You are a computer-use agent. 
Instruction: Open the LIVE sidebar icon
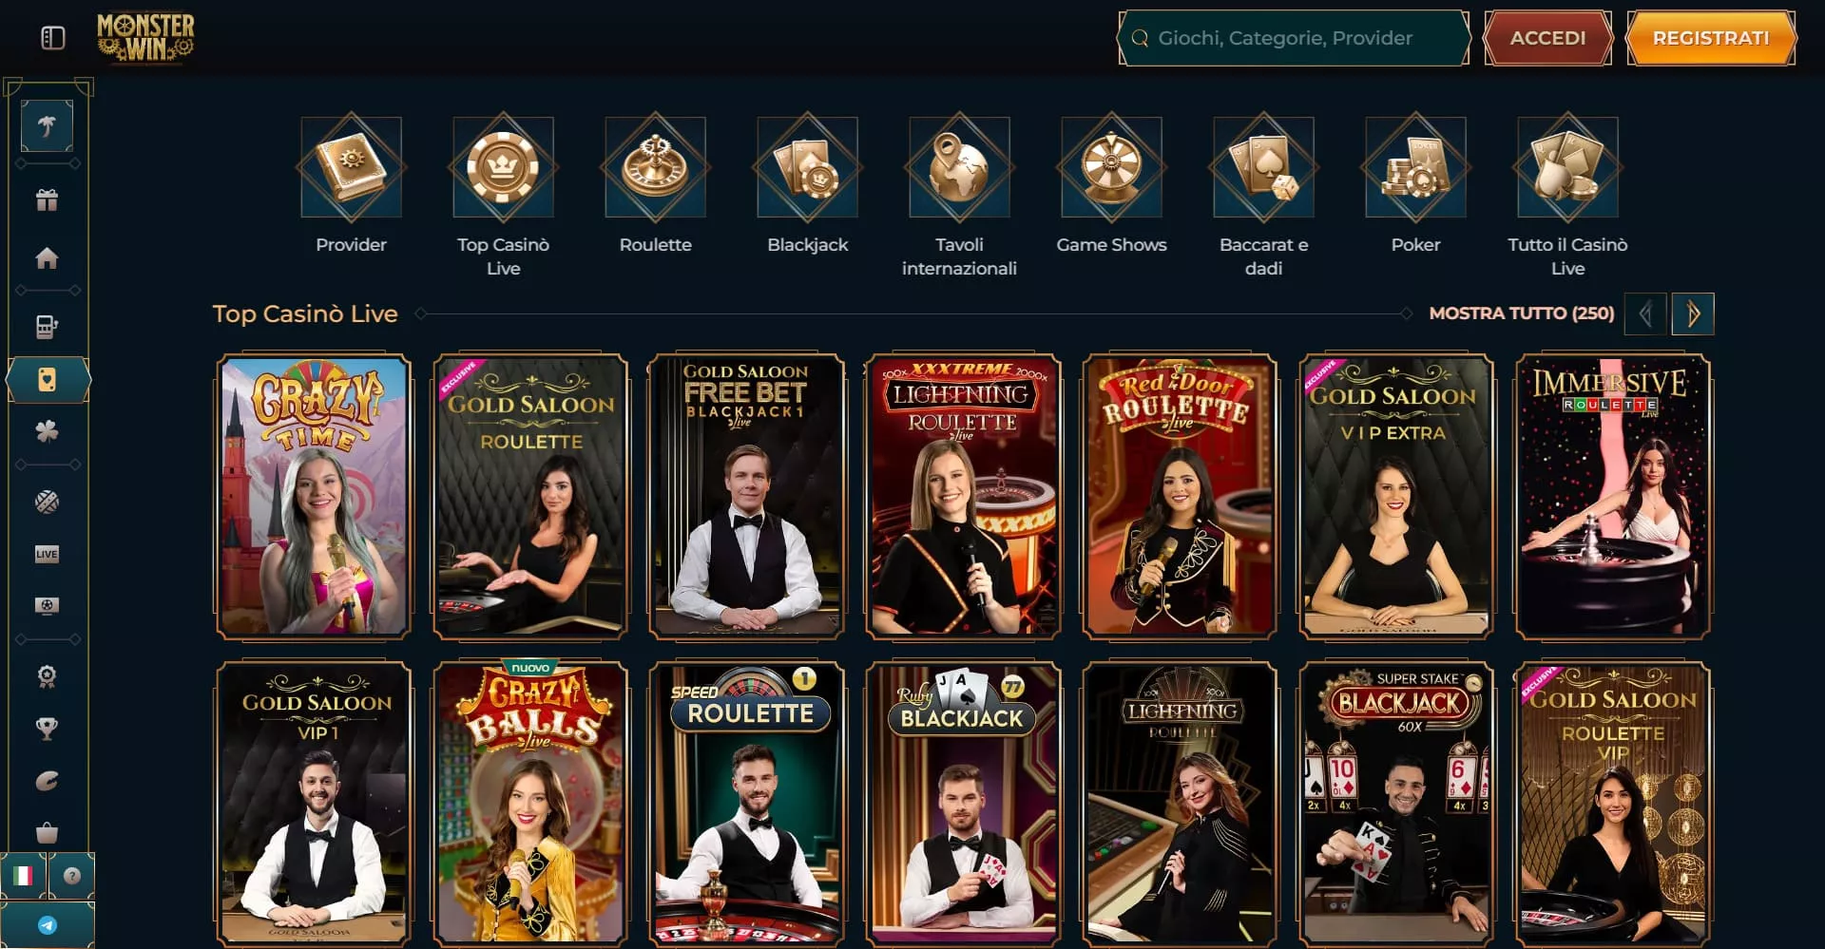pos(47,554)
